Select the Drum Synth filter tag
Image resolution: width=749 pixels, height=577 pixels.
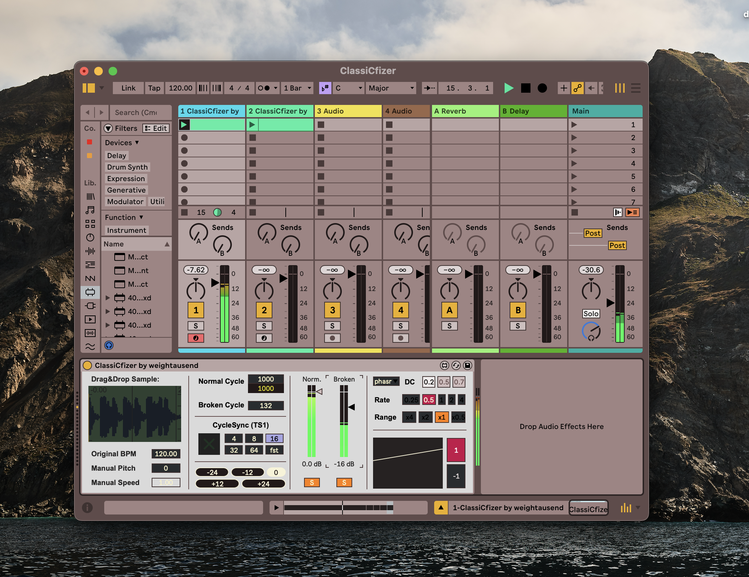pos(127,167)
